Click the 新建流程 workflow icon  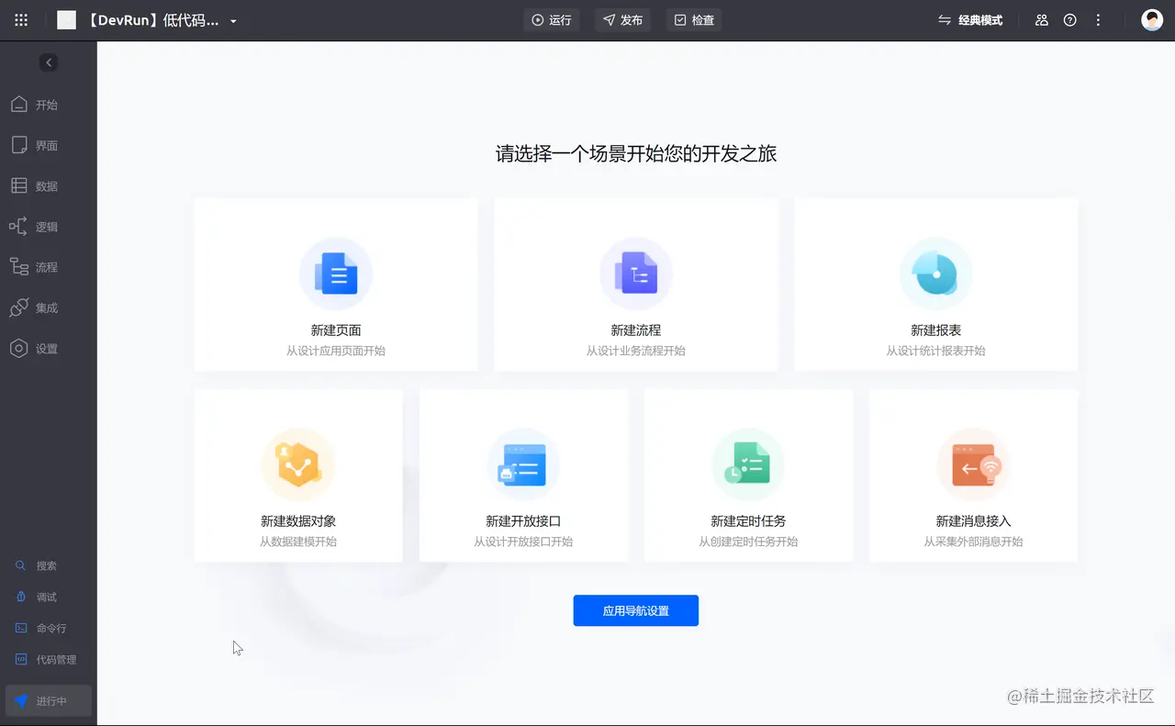[x=636, y=274]
